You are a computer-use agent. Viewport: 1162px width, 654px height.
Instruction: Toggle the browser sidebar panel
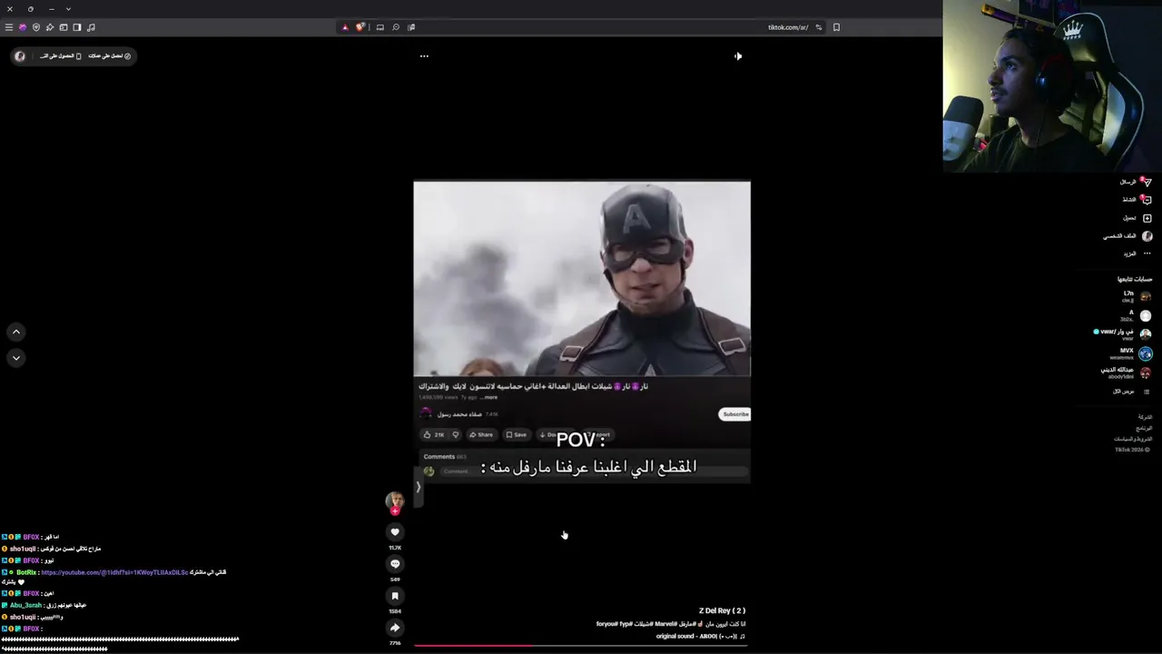[x=77, y=27]
